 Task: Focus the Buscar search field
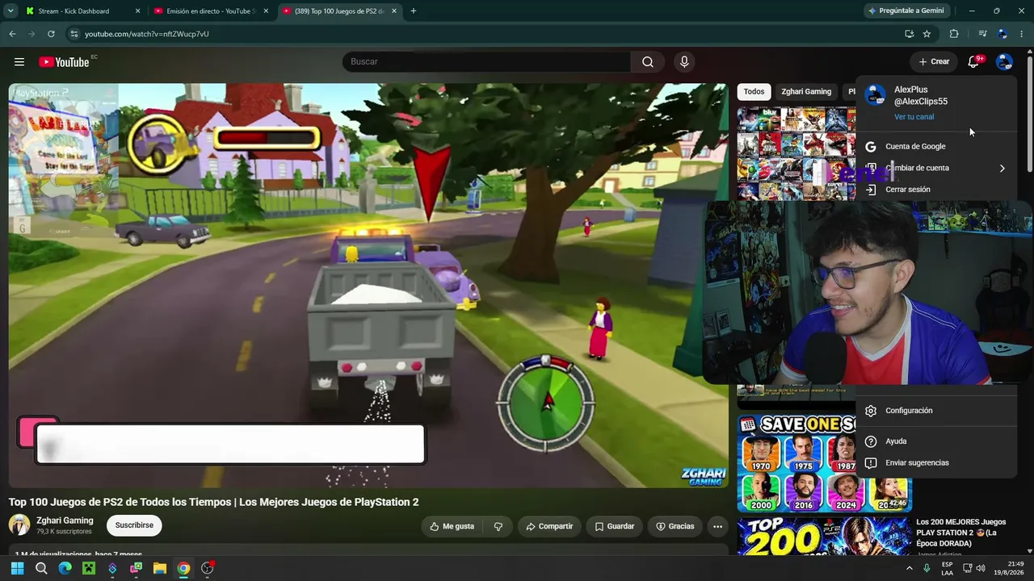point(486,62)
